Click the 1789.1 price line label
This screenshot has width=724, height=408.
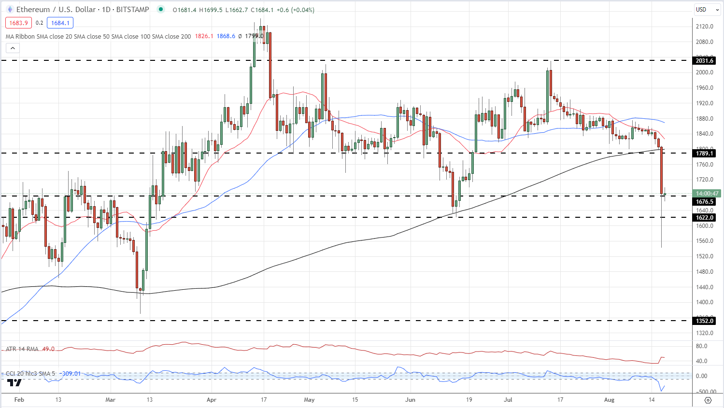coord(705,153)
